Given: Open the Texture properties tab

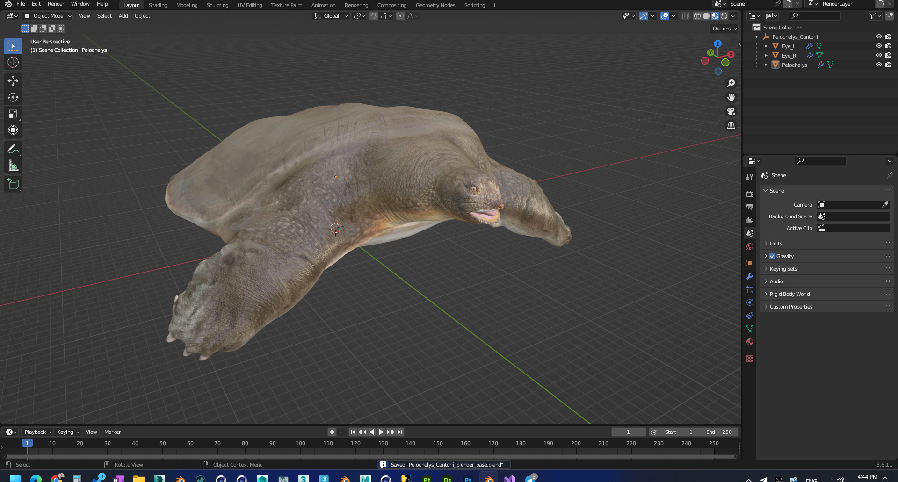Looking at the screenshot, I should [750, 359].
